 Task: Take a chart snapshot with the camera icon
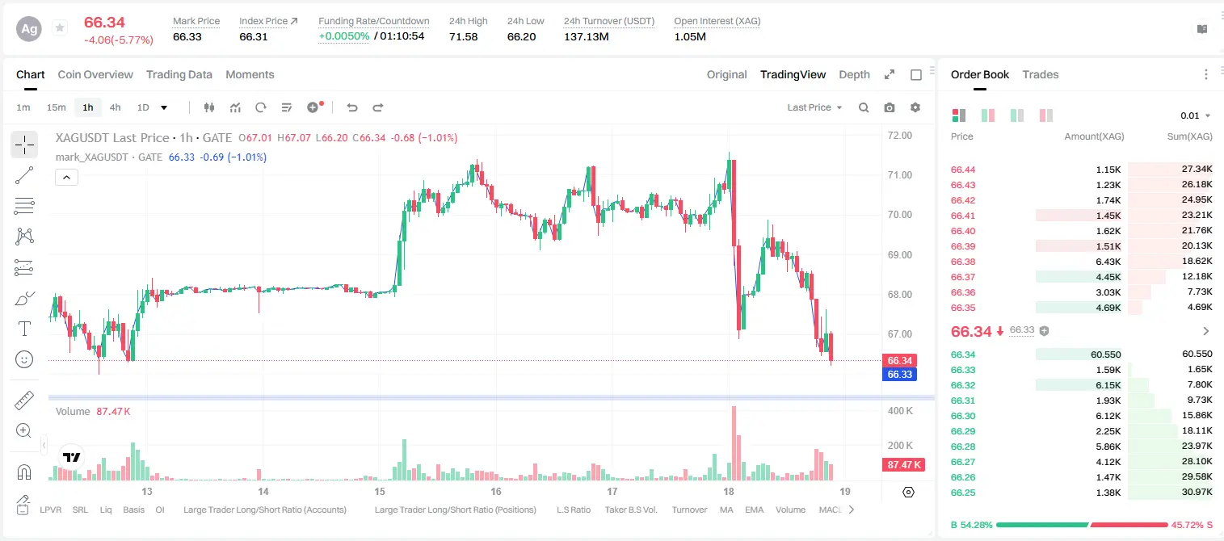click(x=890, y=107)
